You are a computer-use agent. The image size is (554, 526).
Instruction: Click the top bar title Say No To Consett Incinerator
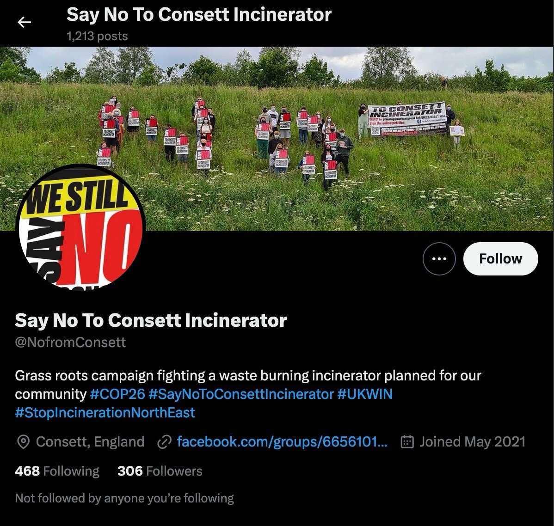pyautogui.click(x=199, y=15)
